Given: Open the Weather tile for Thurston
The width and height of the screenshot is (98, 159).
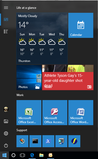Looking at the screenshot, I should coord(42,38).
